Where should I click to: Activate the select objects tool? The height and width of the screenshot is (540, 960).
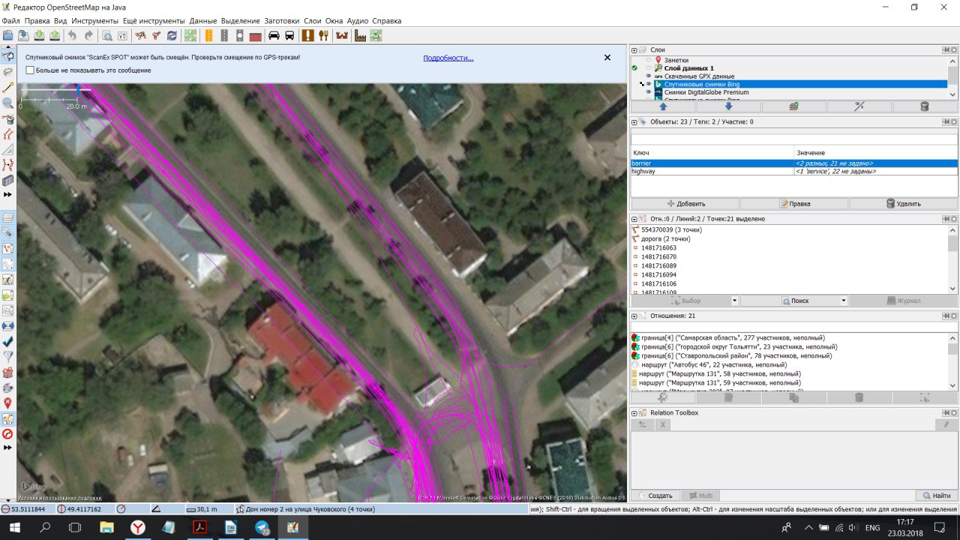pos(8,55)
